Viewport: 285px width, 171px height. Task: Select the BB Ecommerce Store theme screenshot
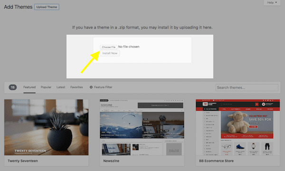click(x=238, y=127)
